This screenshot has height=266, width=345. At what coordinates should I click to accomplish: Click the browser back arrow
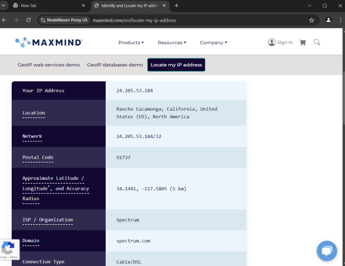pyautogui.click(x=4, y=20)
